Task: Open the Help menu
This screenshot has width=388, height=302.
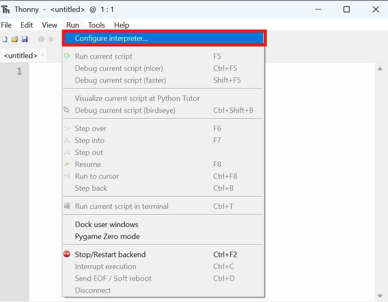Action: tap(122, 25)
